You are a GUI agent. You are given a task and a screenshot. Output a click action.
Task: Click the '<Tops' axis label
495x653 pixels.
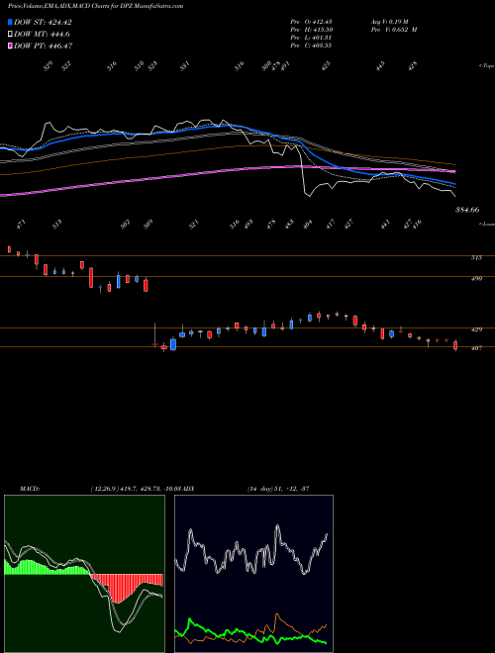pos(487,66)
